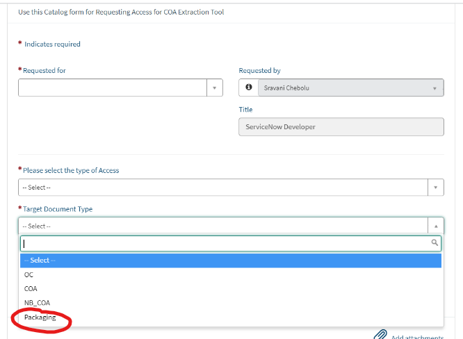The width and height of the screenshot is (463, 339).
Task: Click the Requested for field label
Action: click(x=44, y=71)
